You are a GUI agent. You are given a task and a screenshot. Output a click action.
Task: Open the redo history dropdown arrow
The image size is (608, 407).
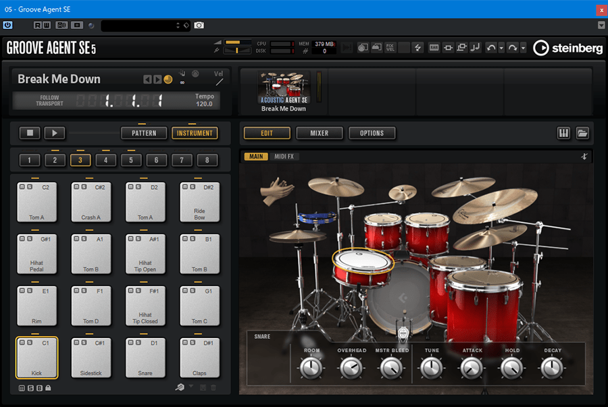pos(523,48)
